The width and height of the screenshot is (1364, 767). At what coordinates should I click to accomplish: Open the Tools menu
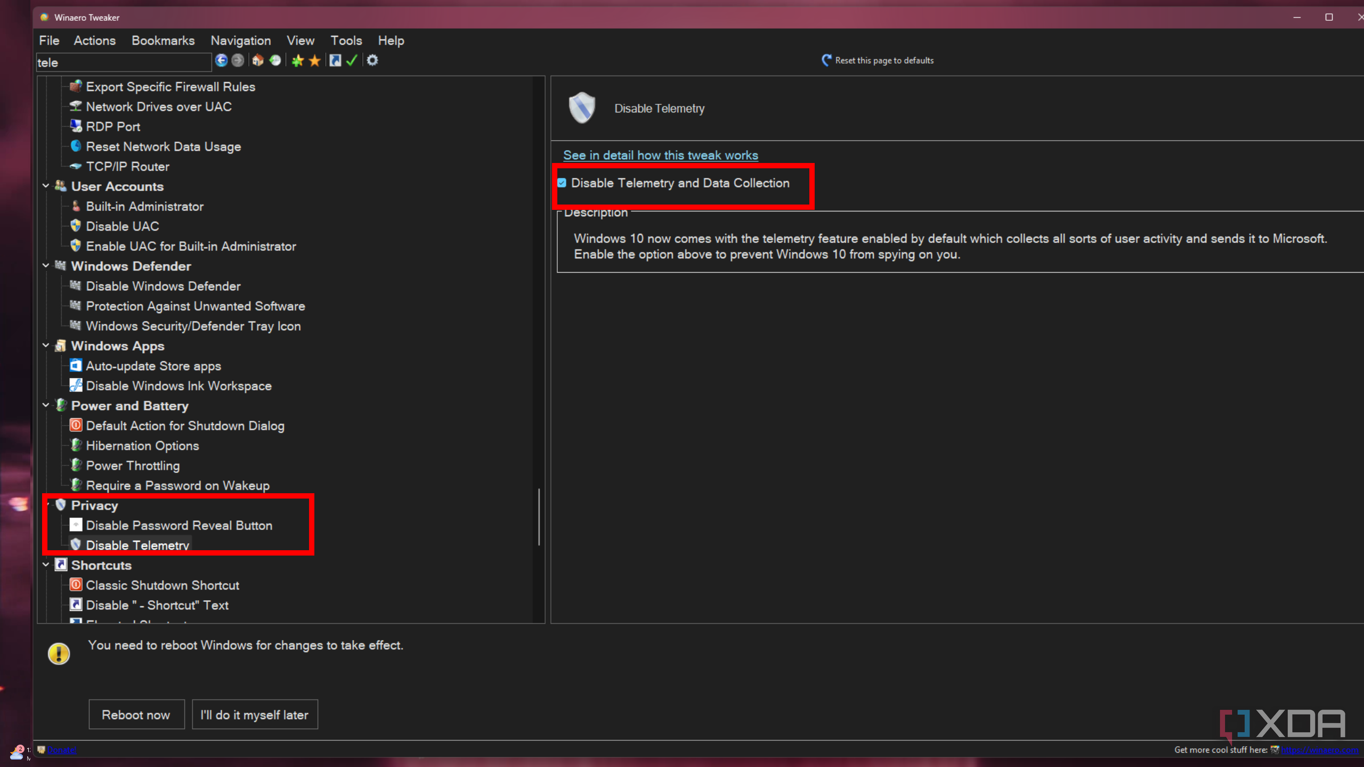click(x=346, y=40)
